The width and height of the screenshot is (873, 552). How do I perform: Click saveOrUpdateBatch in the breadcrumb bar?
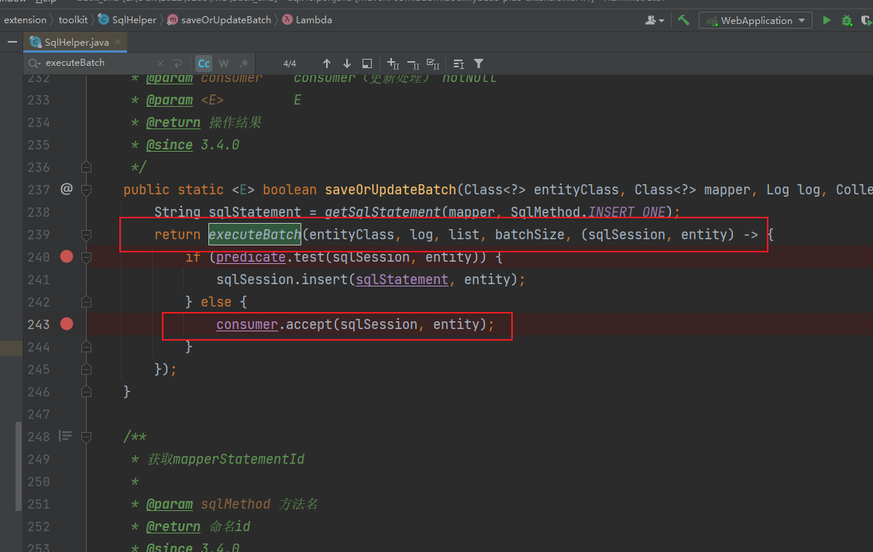pyautogui.click(x=225, y=20)
